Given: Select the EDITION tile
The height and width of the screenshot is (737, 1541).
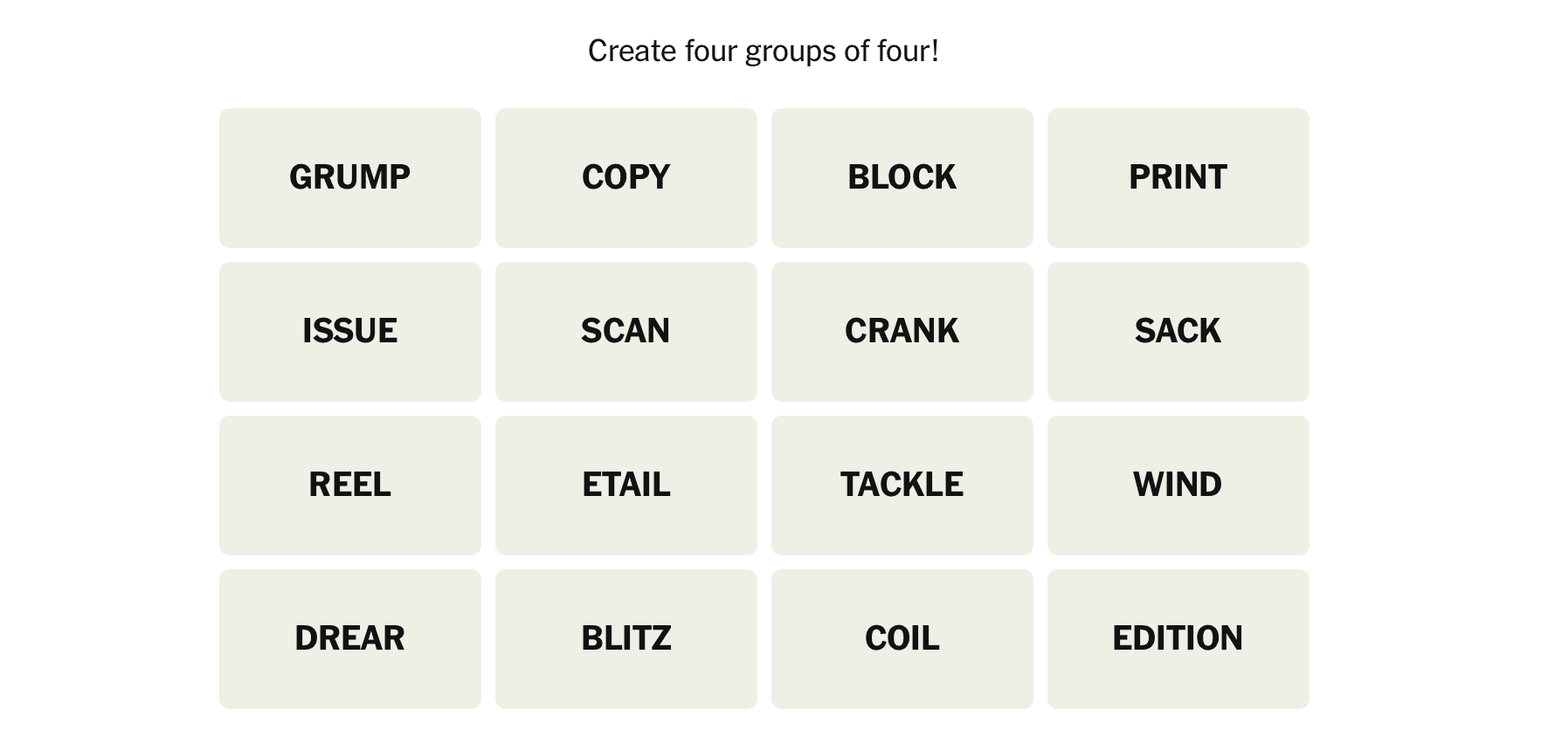Looking at the screenshot, I should pyautogui.click(x=1178, y=639).
